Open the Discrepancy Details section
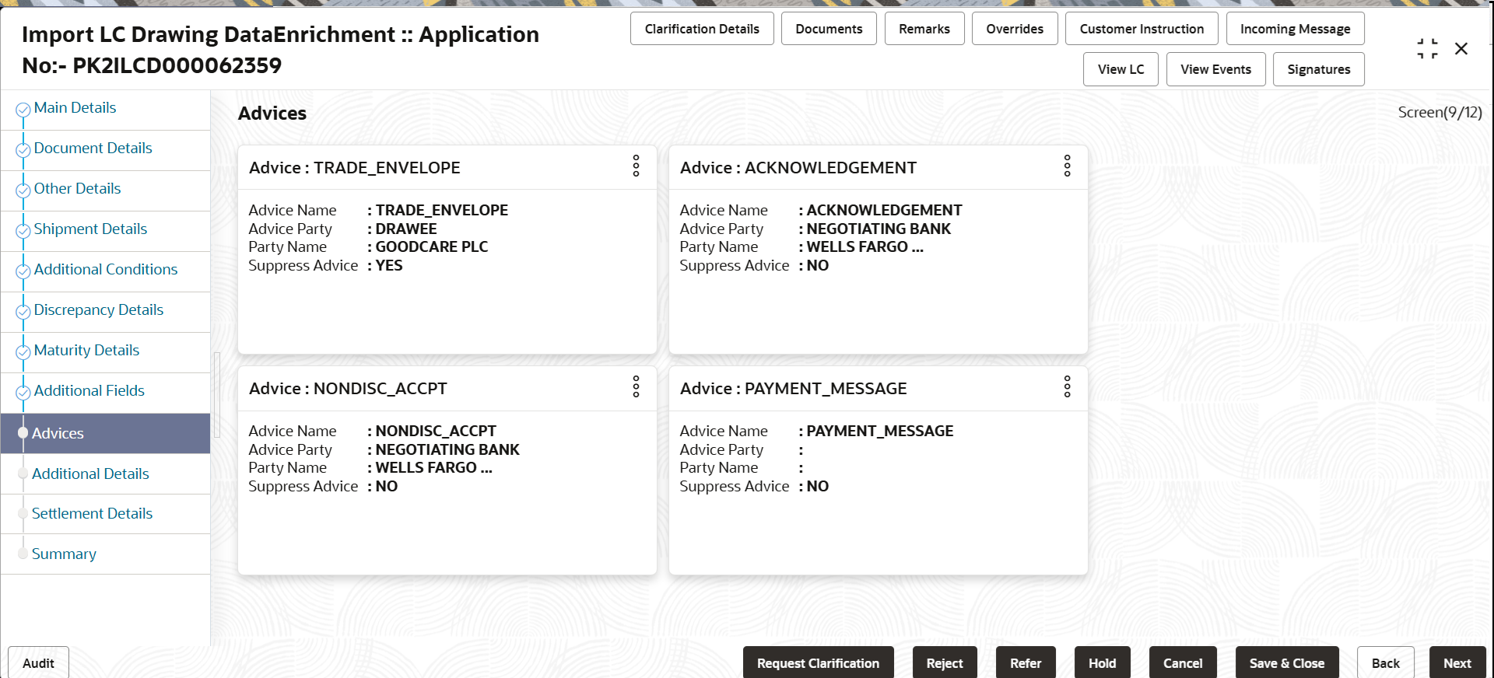Viewport: 1494px width, 678px height. tap(99, 309)
